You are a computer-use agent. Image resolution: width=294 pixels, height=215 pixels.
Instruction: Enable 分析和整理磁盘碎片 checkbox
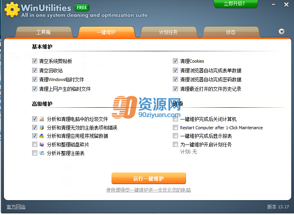click(x=34, y=144)
